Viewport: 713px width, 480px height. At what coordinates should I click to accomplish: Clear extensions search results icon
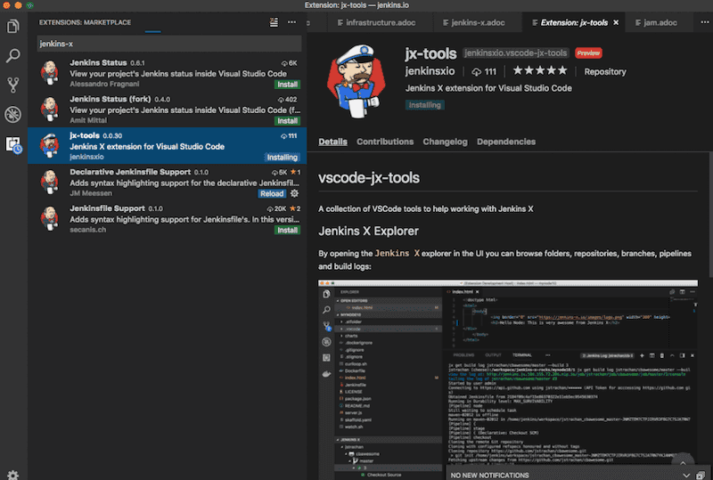[x=274, y=22]
